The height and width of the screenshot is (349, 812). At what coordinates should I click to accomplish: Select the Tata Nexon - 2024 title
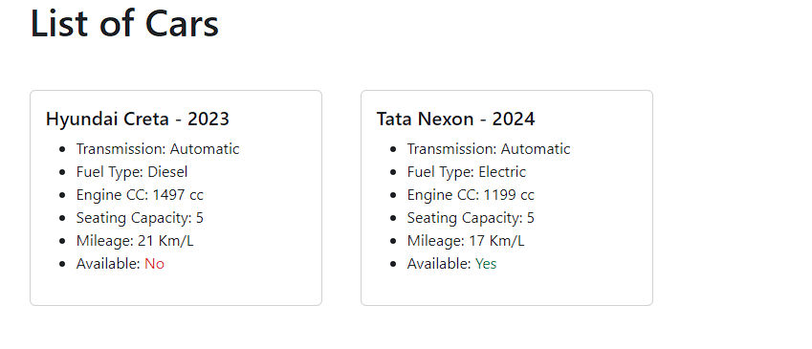[455, 119]
